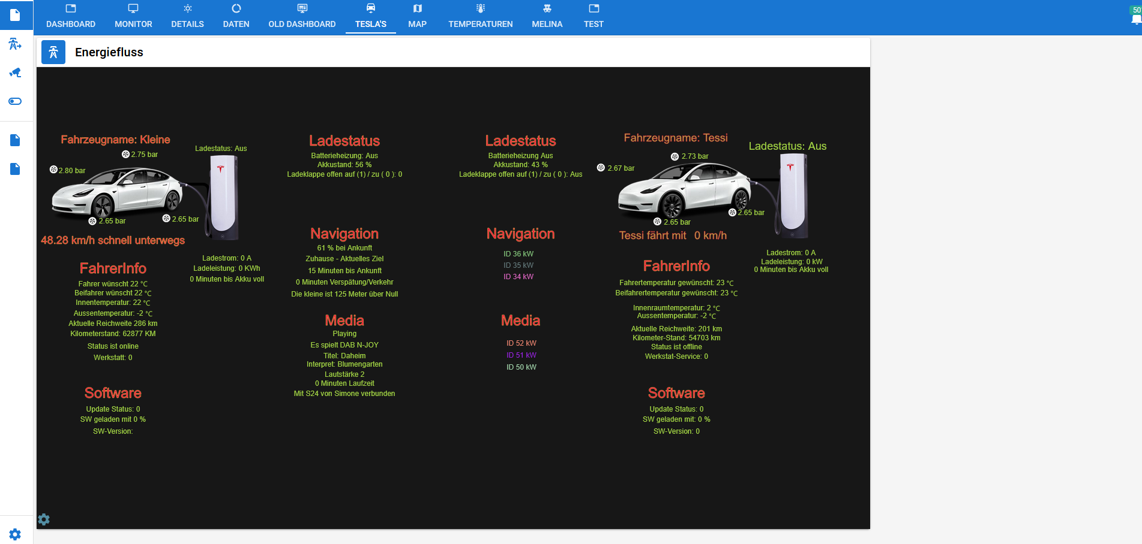Click 'Die kleine ist 125 Meter über Null'
1142x544 pixels.
click(344, 294)
